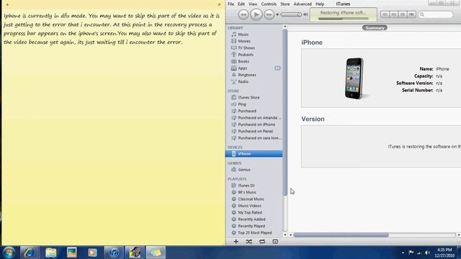The image size is (461, 259).
Task: Click the Next track button in iTunes
Action: click(269, 14)
